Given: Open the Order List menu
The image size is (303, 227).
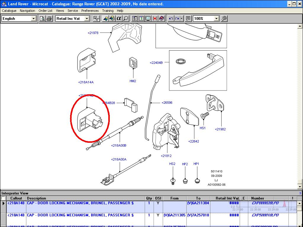Looking at the screenshot, I should pyautogui.click(x=46, y=11).
